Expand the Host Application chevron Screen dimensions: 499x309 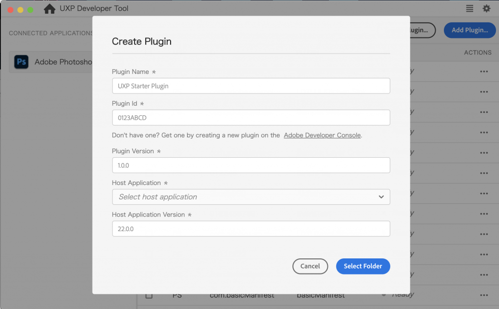pyautogui.click(x=383, y=197)
